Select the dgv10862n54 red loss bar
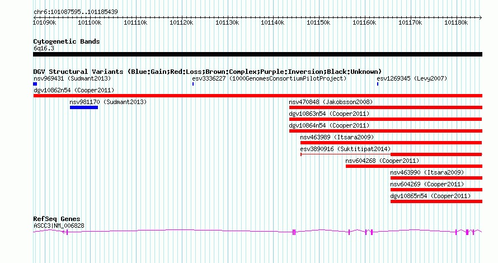Image resolution: width=498 pixels, height=263 pixels. pos(258,96)
